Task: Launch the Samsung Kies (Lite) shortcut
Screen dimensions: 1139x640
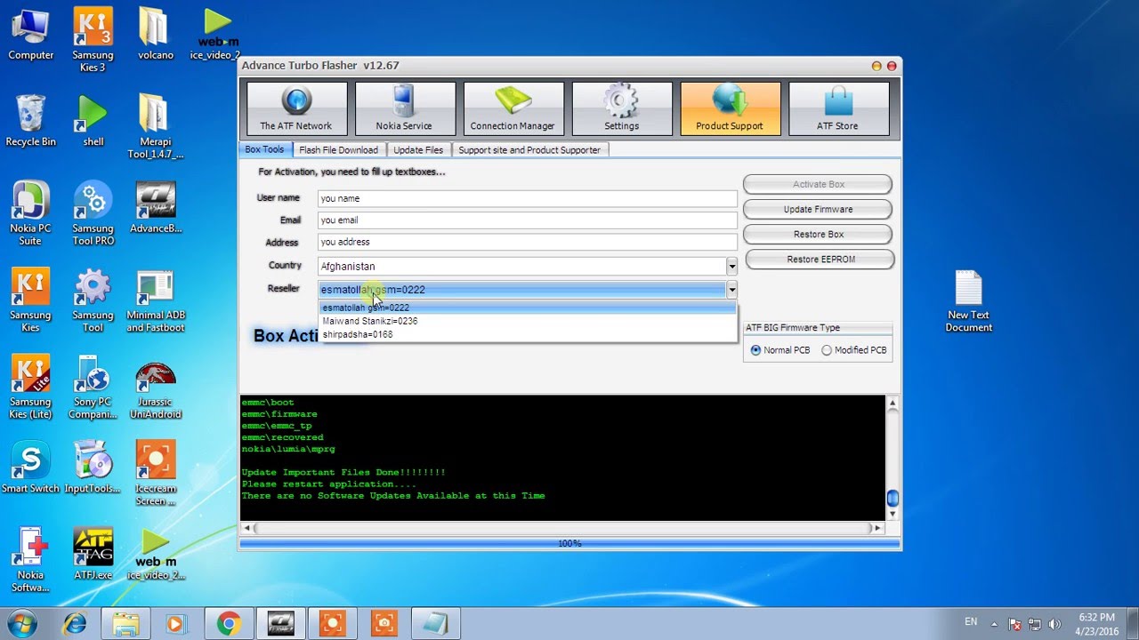Action: 30,388
